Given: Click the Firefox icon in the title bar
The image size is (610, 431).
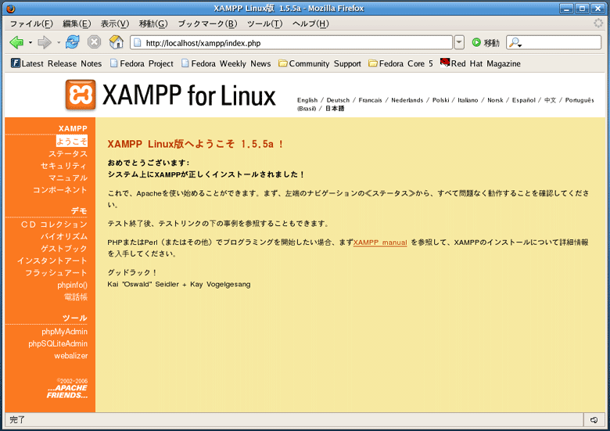Looking at the screenshot, I should tap(11, 8).
